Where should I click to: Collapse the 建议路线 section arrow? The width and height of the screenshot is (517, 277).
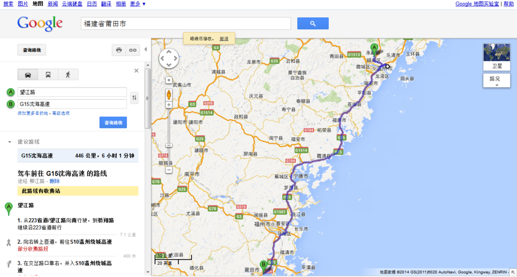10,142
